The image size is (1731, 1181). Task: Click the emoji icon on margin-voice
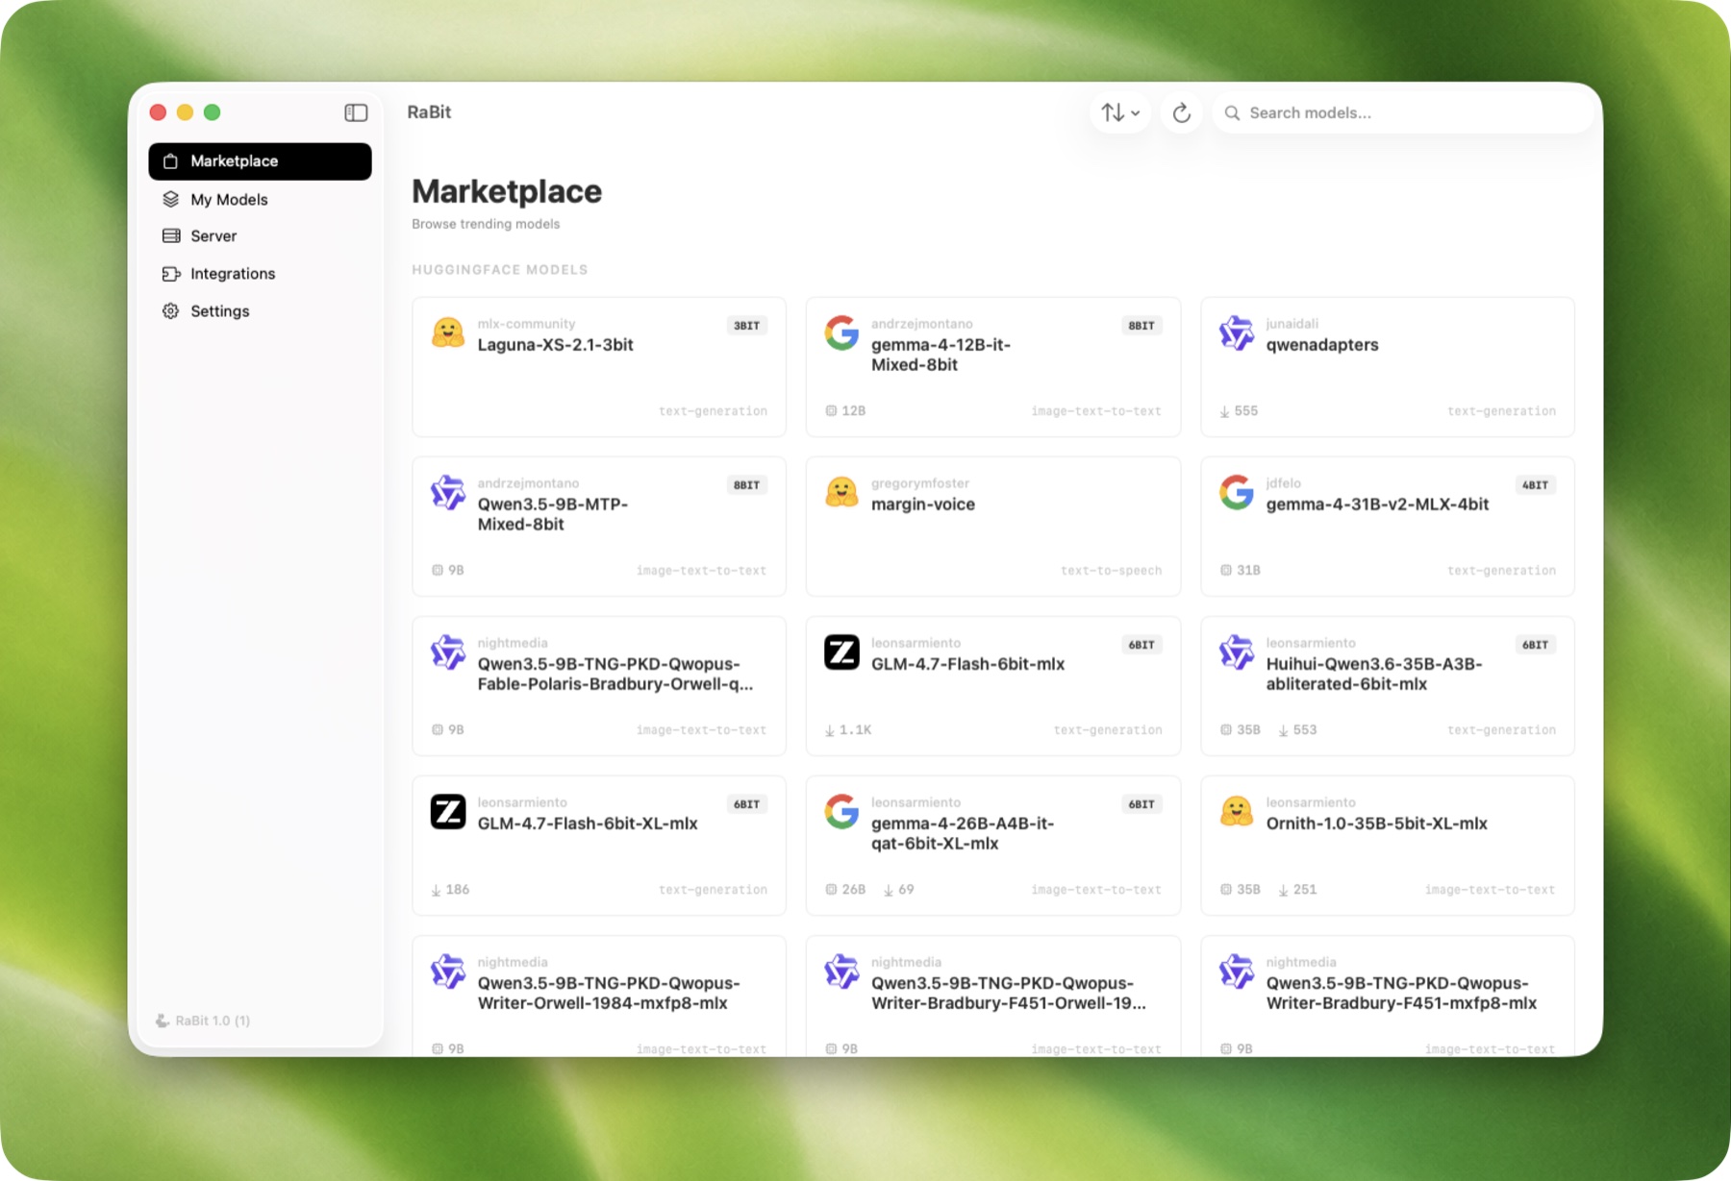pos(841,492)
